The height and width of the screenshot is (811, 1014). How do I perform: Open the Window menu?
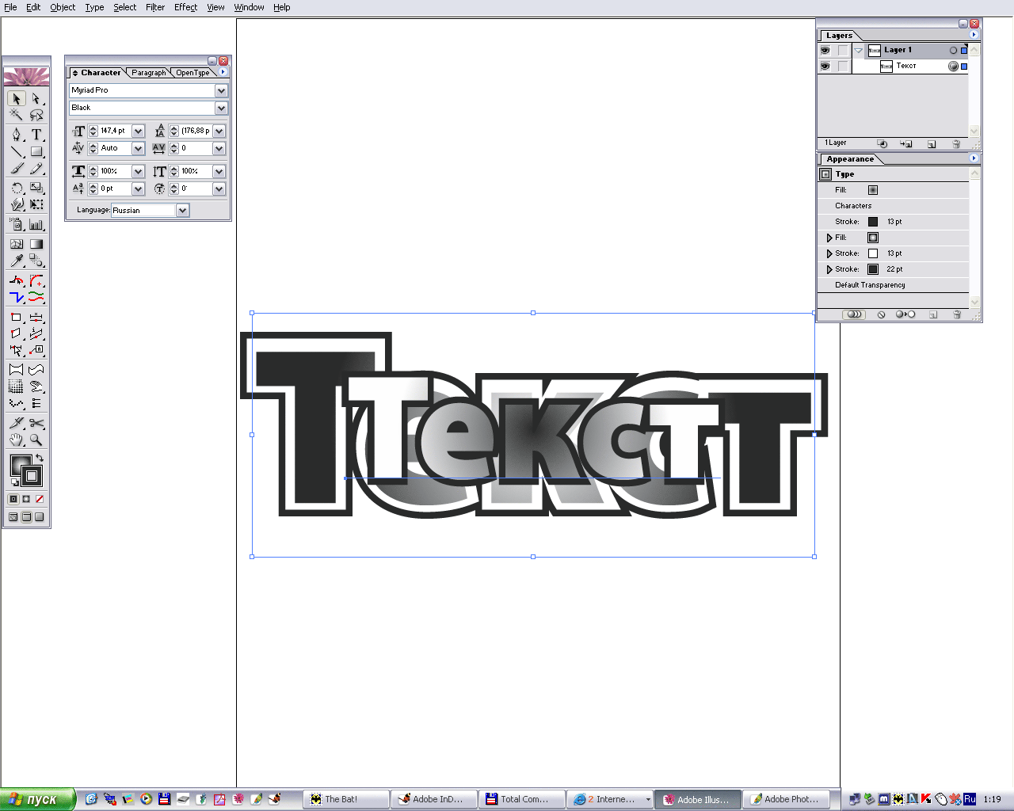[x=249, y=7]
